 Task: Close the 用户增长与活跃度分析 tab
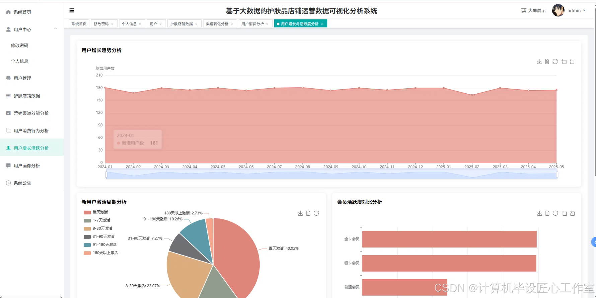(322, 24)
